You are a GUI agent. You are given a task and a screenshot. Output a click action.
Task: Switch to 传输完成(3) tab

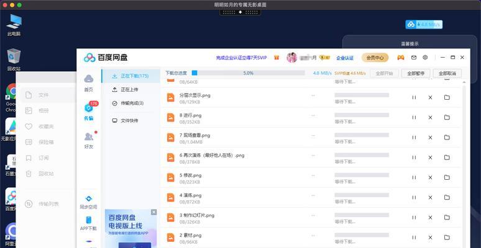point(131,104)
